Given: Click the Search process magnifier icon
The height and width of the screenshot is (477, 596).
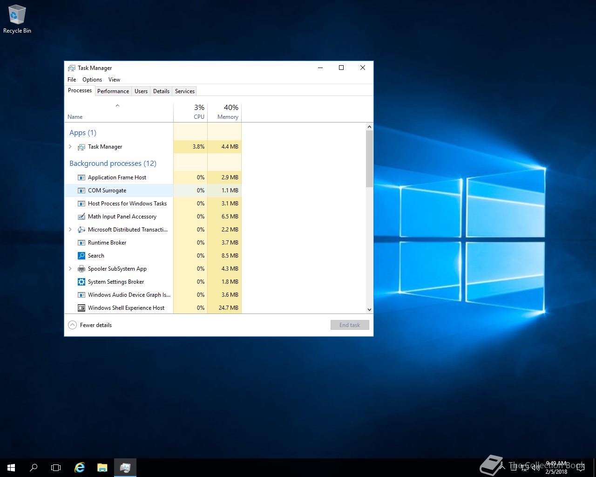Looking at the screenshot, I should coord(81,256).
